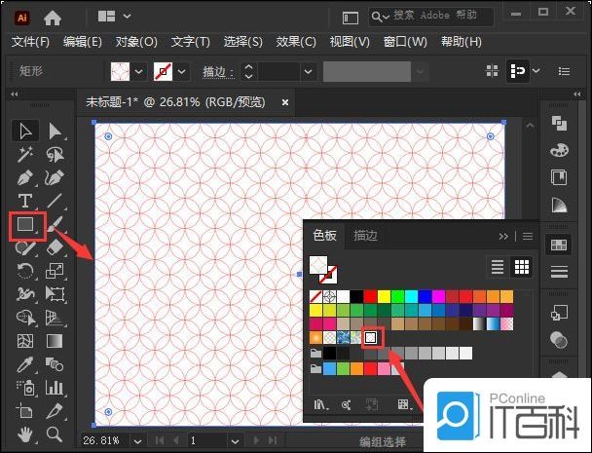
Task: Switch to the 描边 tab
Action: point(365,236)
